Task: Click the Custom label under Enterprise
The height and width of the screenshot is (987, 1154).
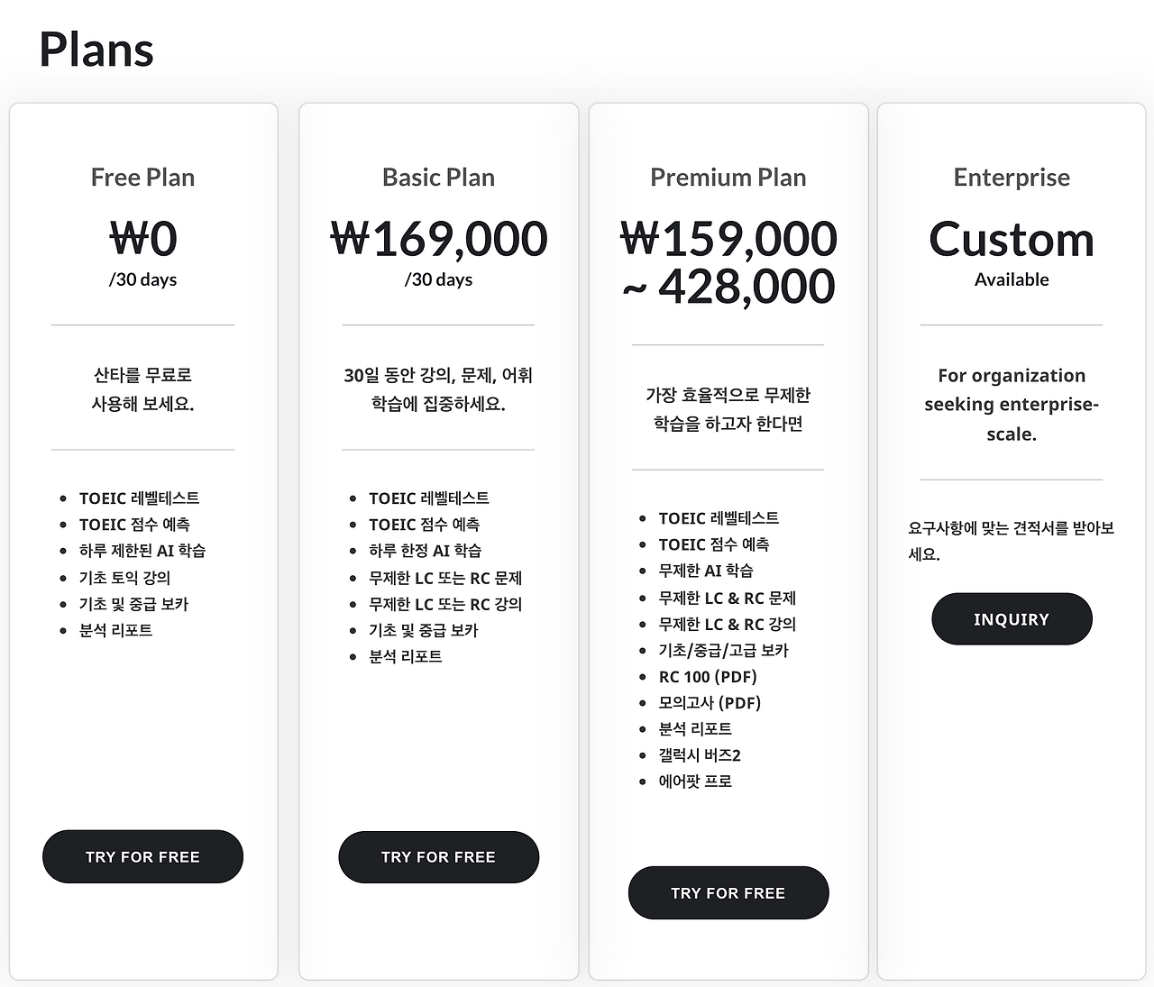Action: tap(1012, 239)
